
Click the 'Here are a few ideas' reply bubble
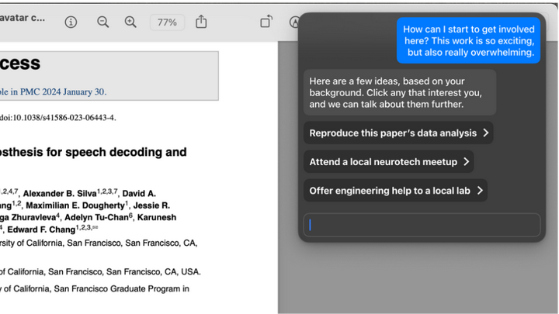[x=400, y=92]
